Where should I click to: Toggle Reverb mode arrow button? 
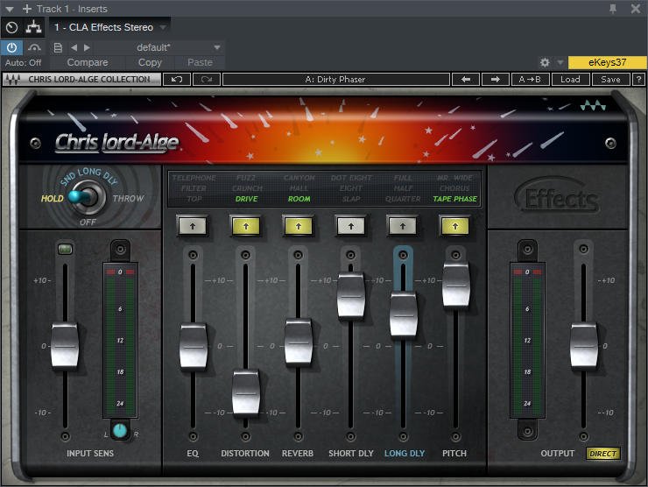299,226
